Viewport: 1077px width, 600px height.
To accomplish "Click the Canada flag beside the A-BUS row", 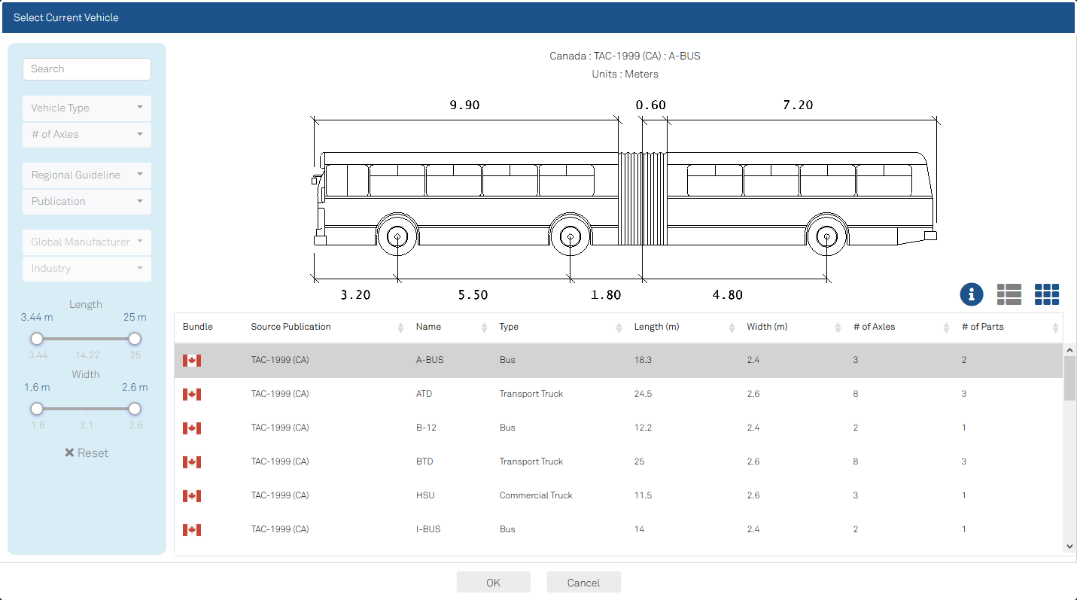I will pyautogui.click(x=192, y=360).
